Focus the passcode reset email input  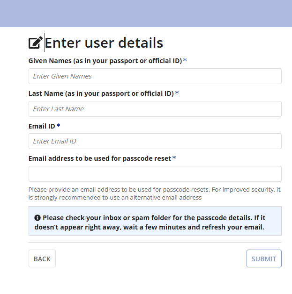click(x=155, y=174)
